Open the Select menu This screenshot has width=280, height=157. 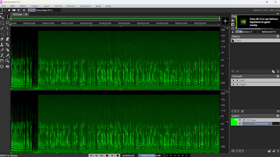23,6
